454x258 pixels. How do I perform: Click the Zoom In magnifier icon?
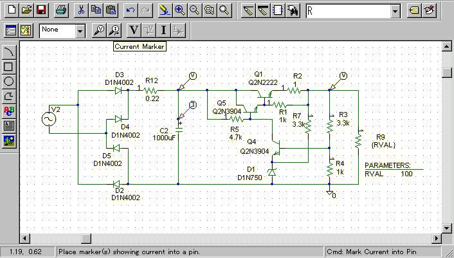click(x=179, y=10)
